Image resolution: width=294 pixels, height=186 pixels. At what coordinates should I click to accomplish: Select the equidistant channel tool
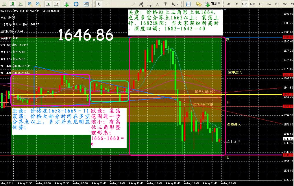[141, 4]
